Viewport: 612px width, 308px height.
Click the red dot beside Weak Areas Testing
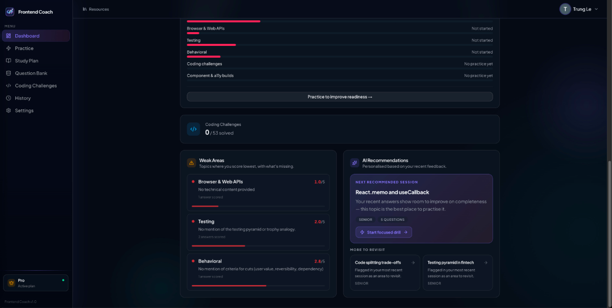(193, 221)
